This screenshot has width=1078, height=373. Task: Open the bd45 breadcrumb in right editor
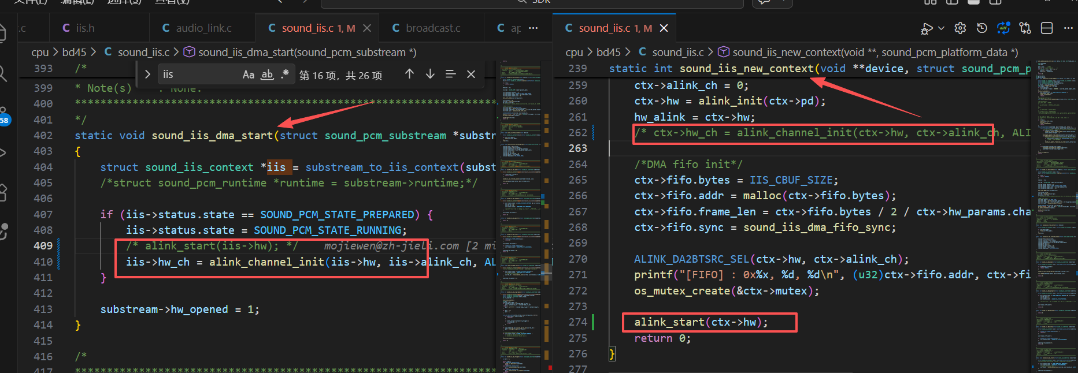point(608,52)
